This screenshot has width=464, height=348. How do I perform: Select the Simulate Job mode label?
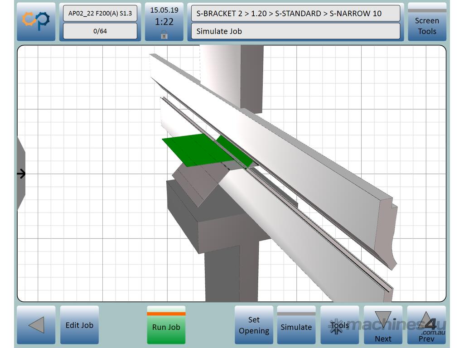coord(295,31)
